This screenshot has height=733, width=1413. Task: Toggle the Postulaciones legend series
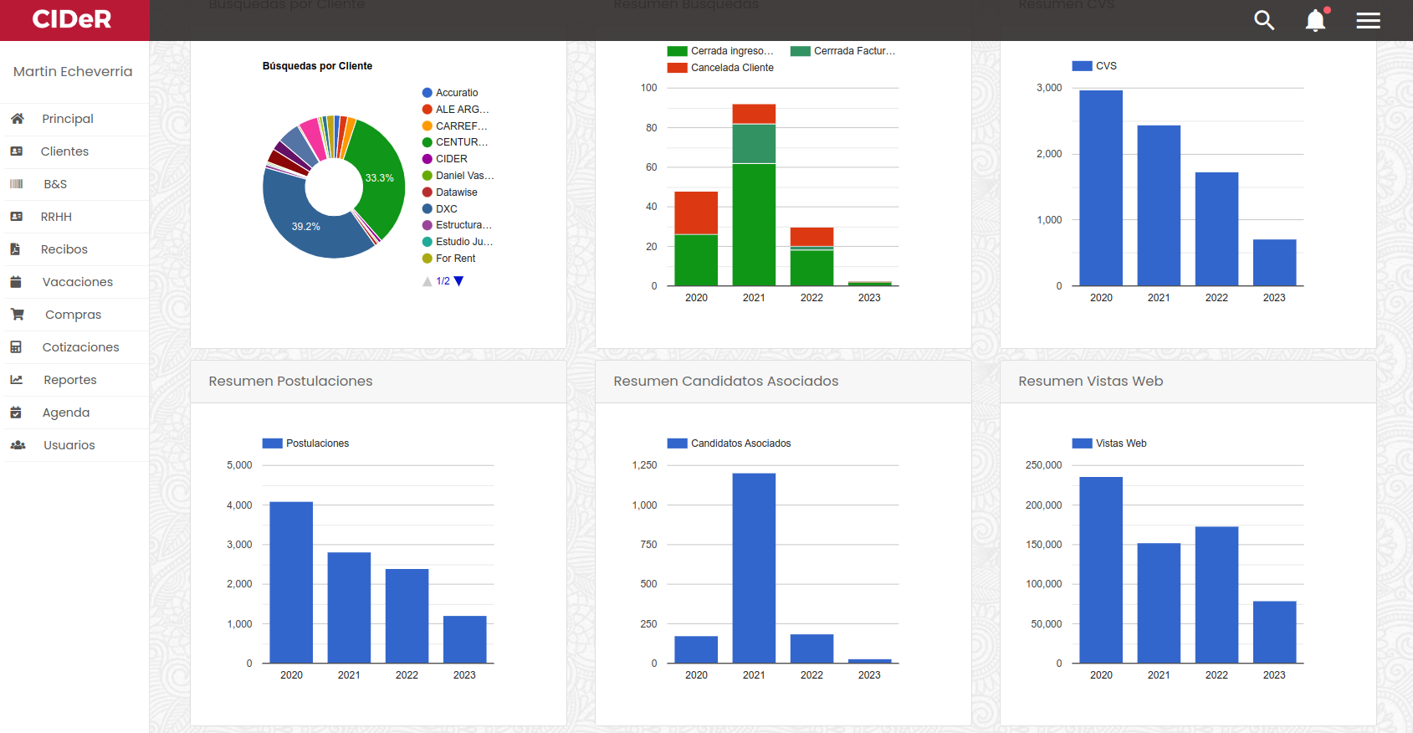pyautogui.click(x=306, y=443)
